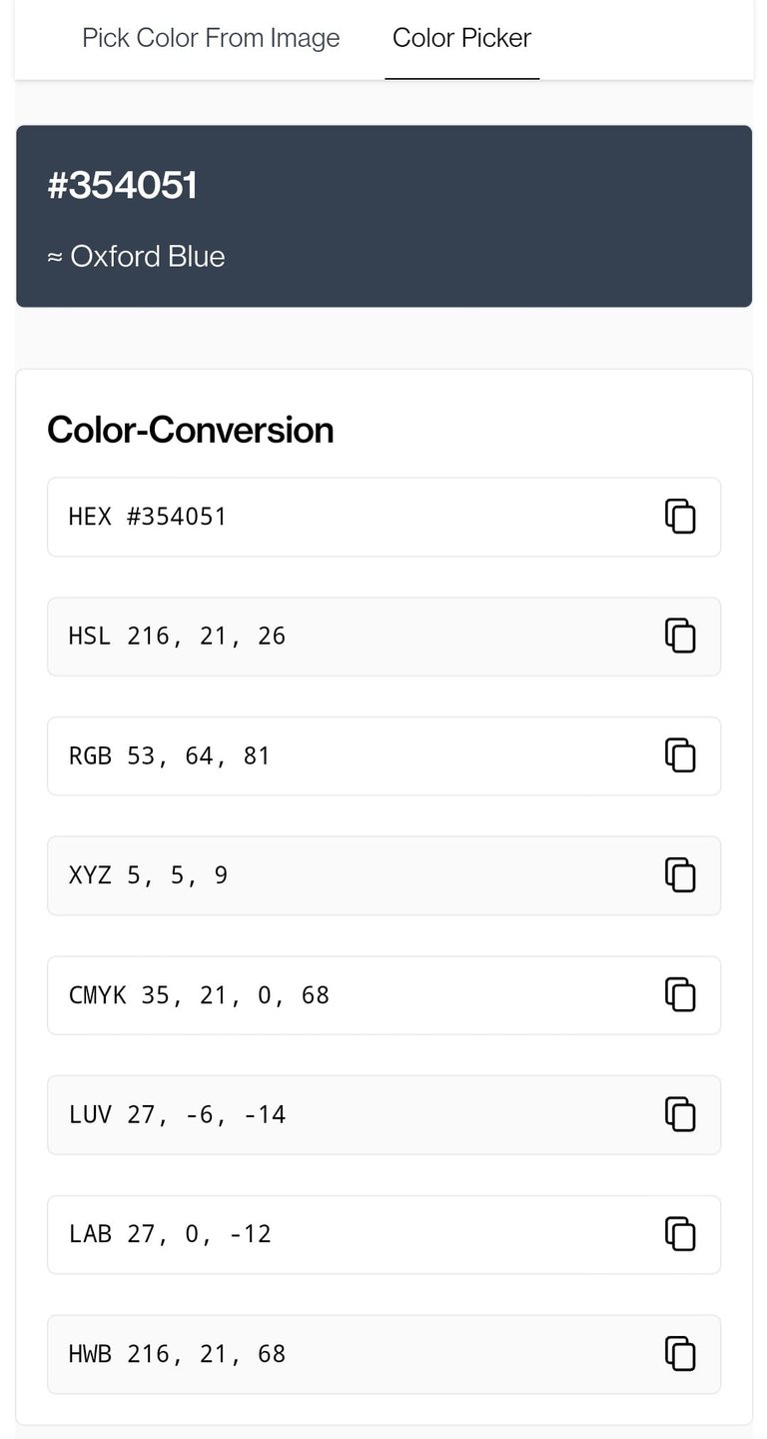
Task: Copy the LUV value
Action: [680, 1114]
